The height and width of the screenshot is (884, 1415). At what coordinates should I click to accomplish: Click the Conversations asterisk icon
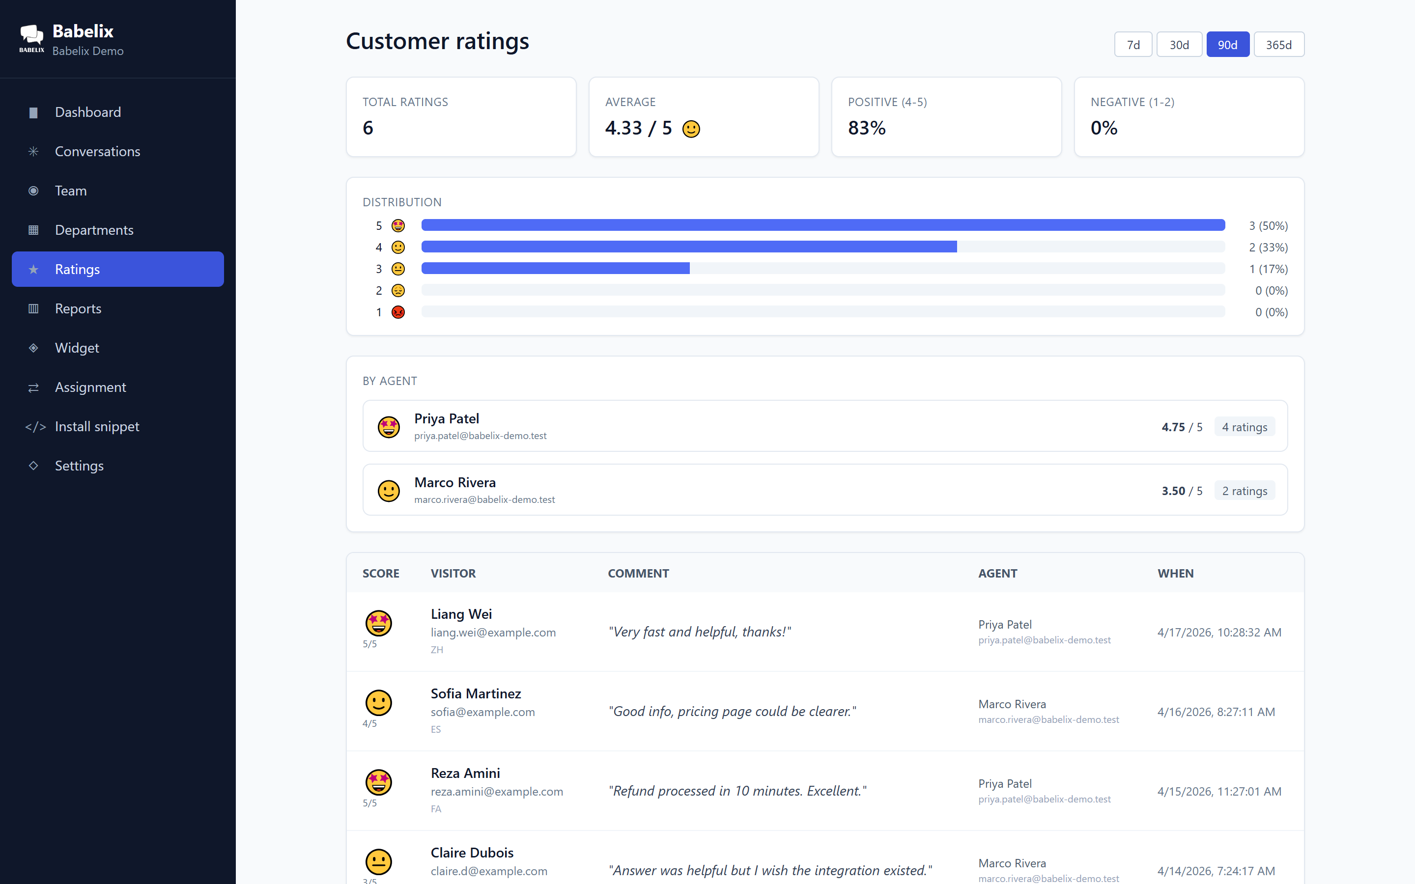[x=33, y=151]
